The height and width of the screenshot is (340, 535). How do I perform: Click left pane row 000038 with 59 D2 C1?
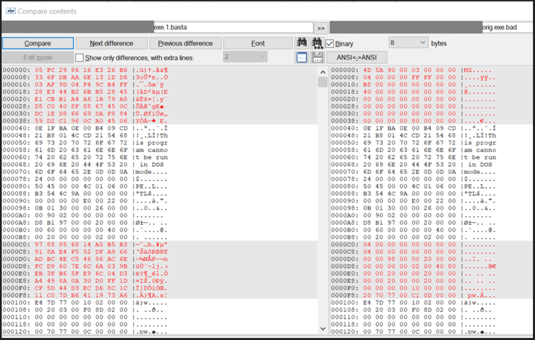click(86, 121)
